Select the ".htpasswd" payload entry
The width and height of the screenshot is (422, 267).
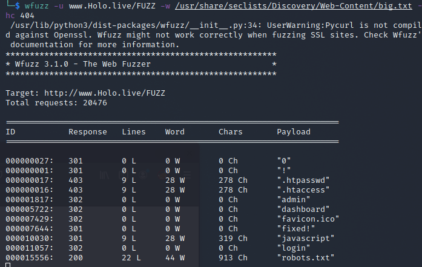(303, 180)
